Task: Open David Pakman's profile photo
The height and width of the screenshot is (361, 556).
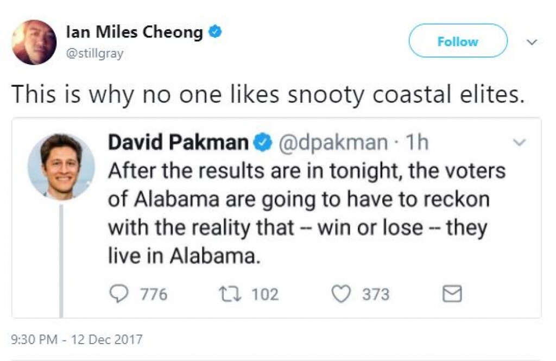Action: (61, 166)
